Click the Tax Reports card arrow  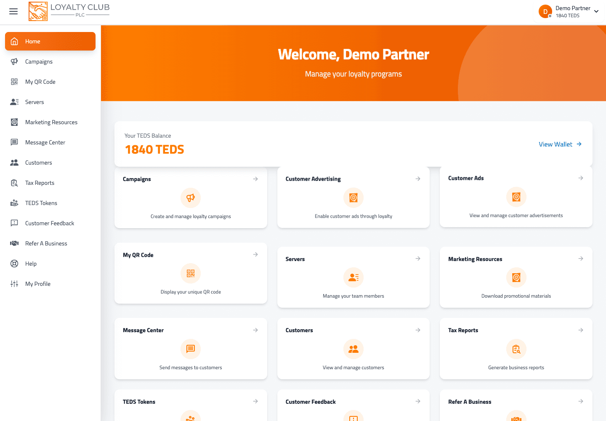[x=581, y=330]
